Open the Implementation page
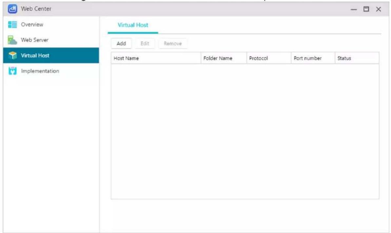Image resolution: width=391 pixels, height=233 pixels. (51, 71)
